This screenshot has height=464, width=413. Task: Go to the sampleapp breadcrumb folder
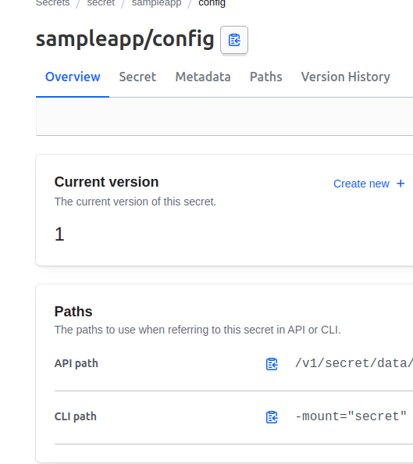tap(156, 3)
